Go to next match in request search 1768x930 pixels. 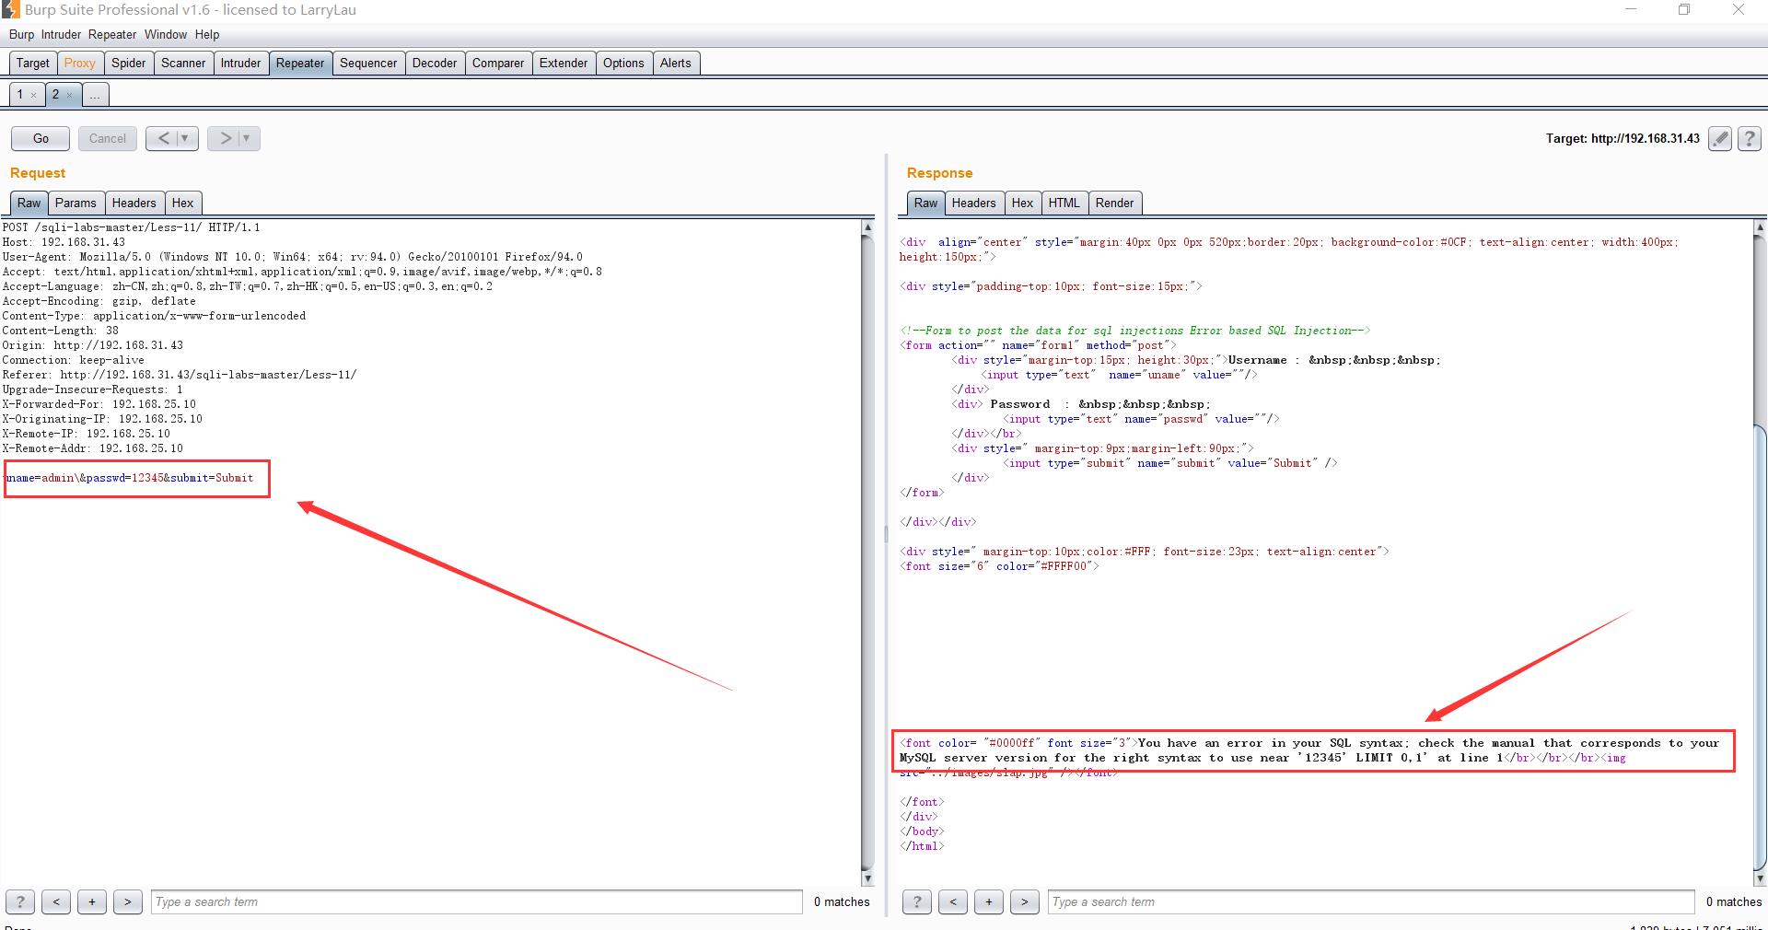(x=128, y=902)
